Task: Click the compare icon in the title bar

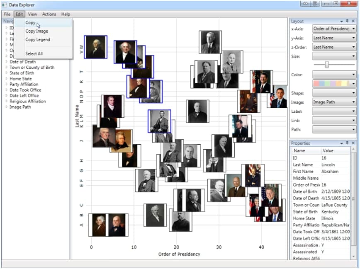Action: click(306, 4)
